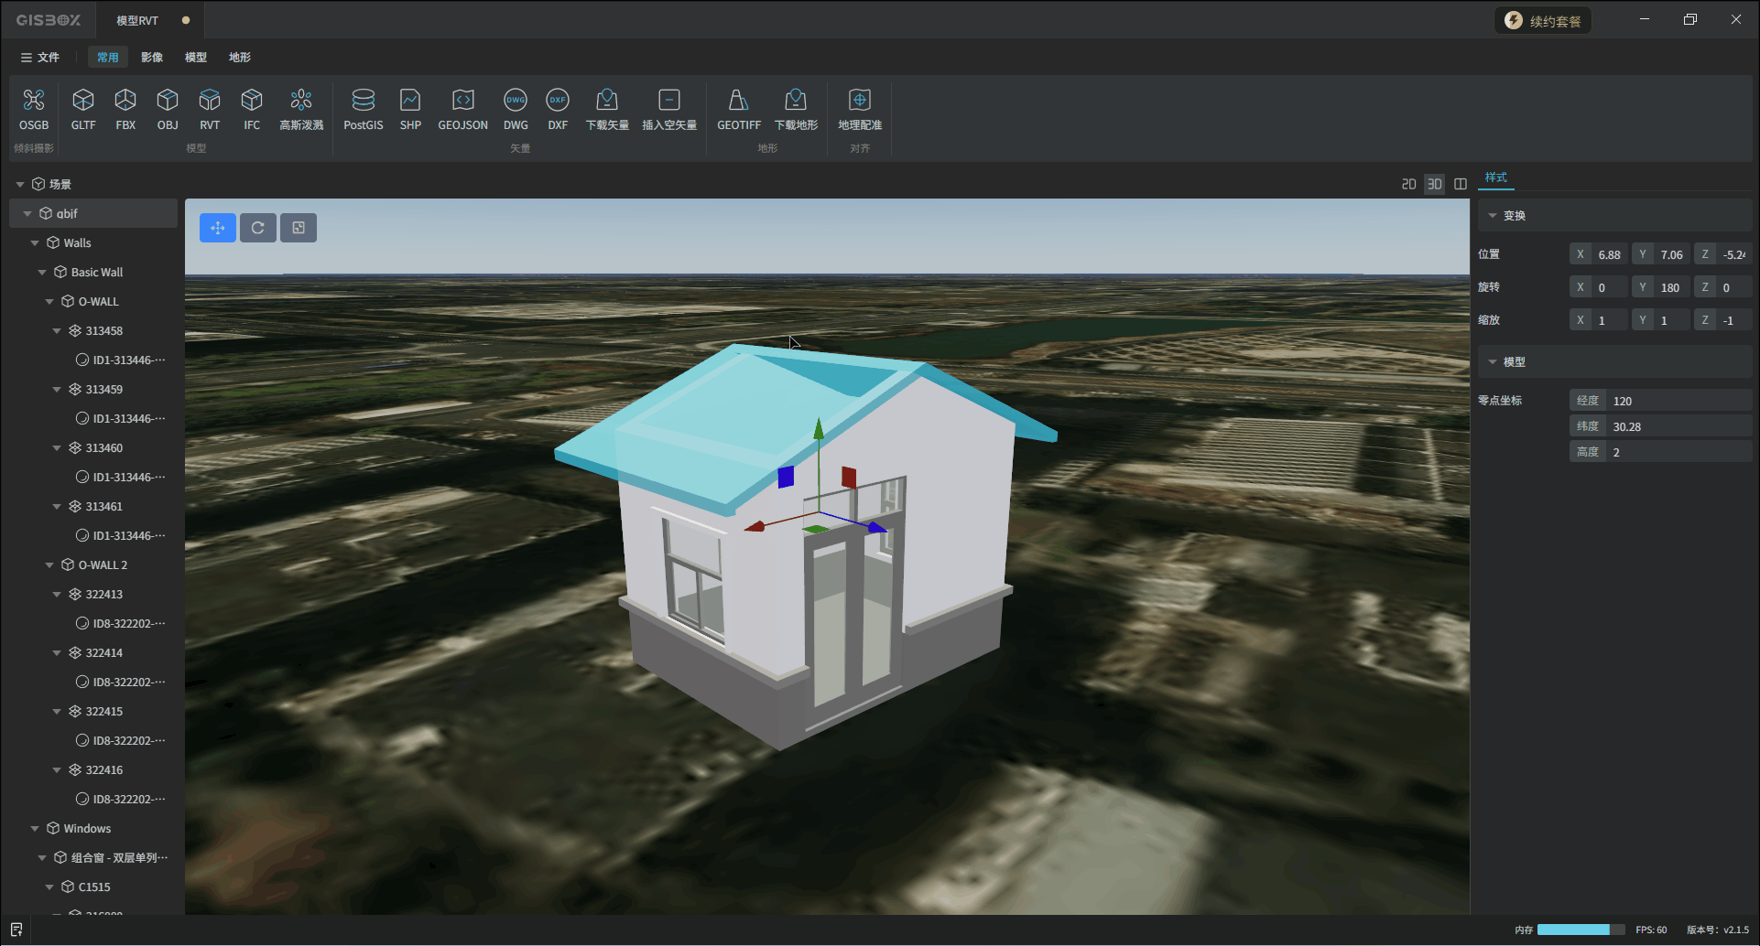Click the 高斯泼溅 import icon
This screenshot has height=946, width=1760.
tap(301, 101)
